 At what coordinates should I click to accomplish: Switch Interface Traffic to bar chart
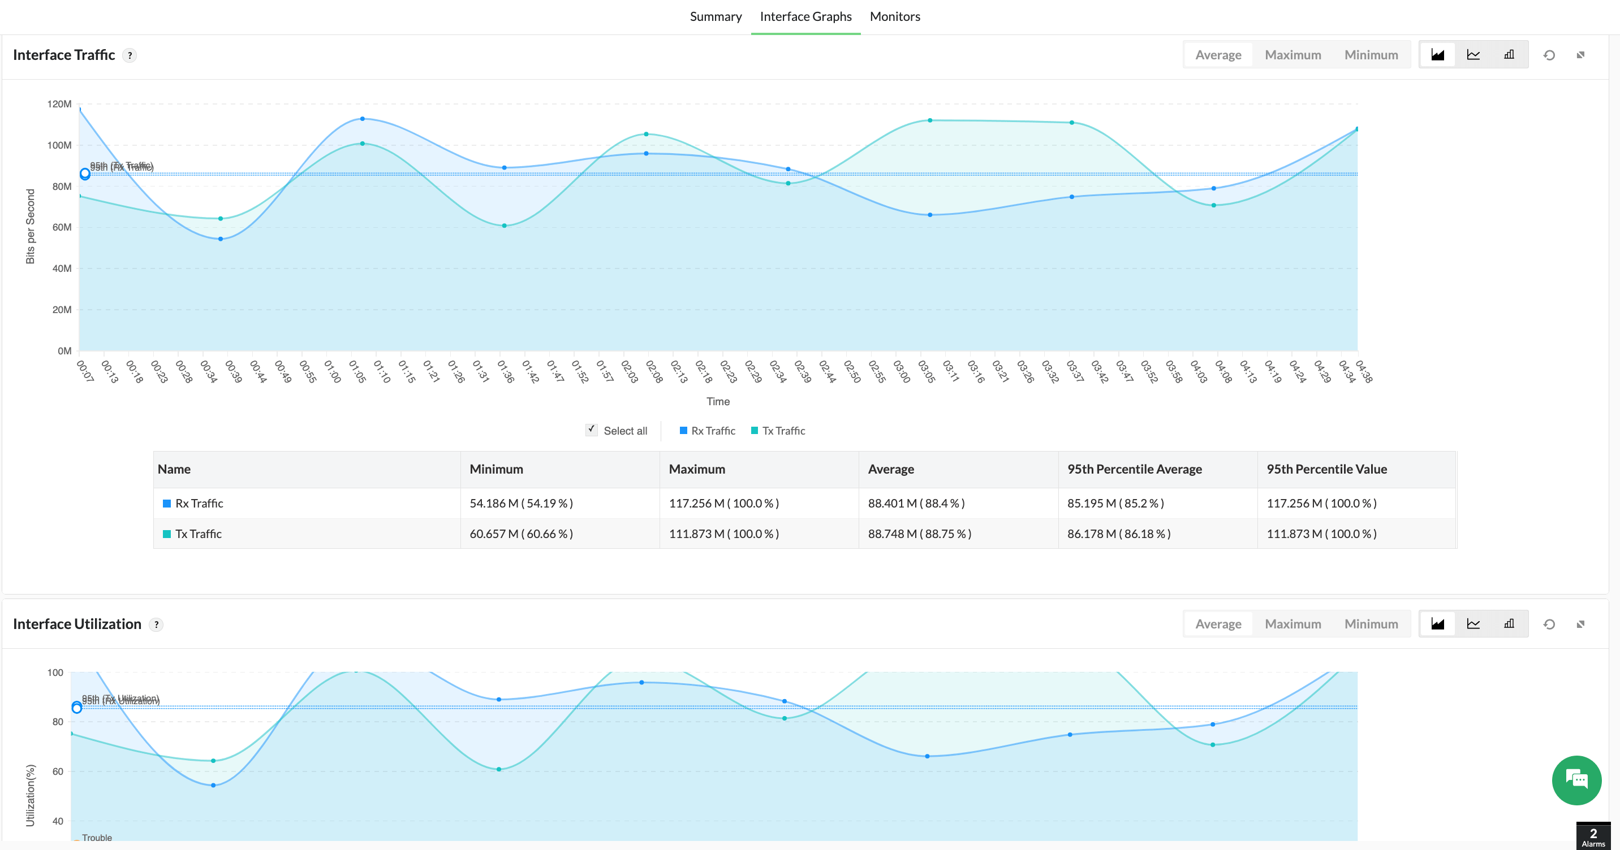tap(1509, 55)
